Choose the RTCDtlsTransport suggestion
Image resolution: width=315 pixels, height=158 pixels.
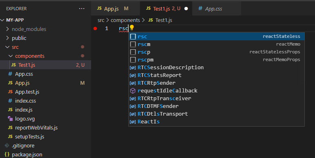click(x=217, y=114)
